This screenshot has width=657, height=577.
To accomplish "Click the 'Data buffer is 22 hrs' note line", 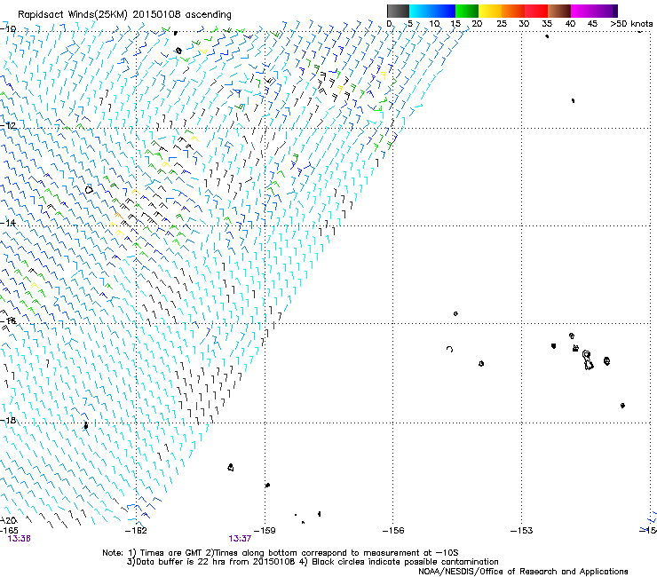I will [313, 562].
